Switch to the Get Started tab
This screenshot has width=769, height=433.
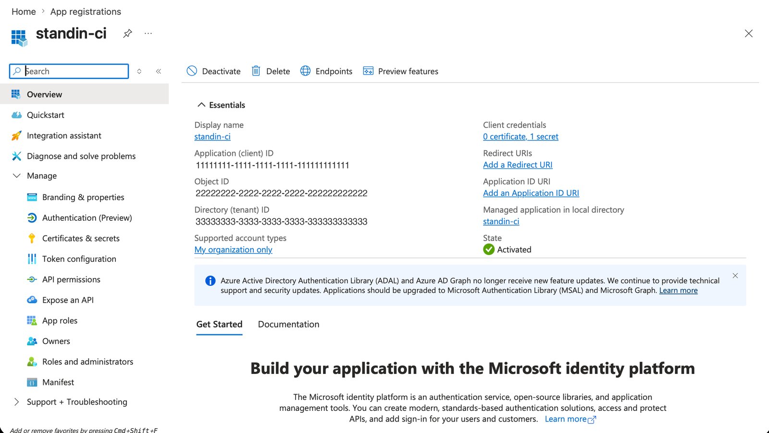[219, 324]
